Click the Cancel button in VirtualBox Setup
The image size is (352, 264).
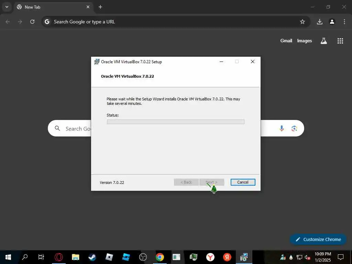pyautogui.click(x=243, y=182)
